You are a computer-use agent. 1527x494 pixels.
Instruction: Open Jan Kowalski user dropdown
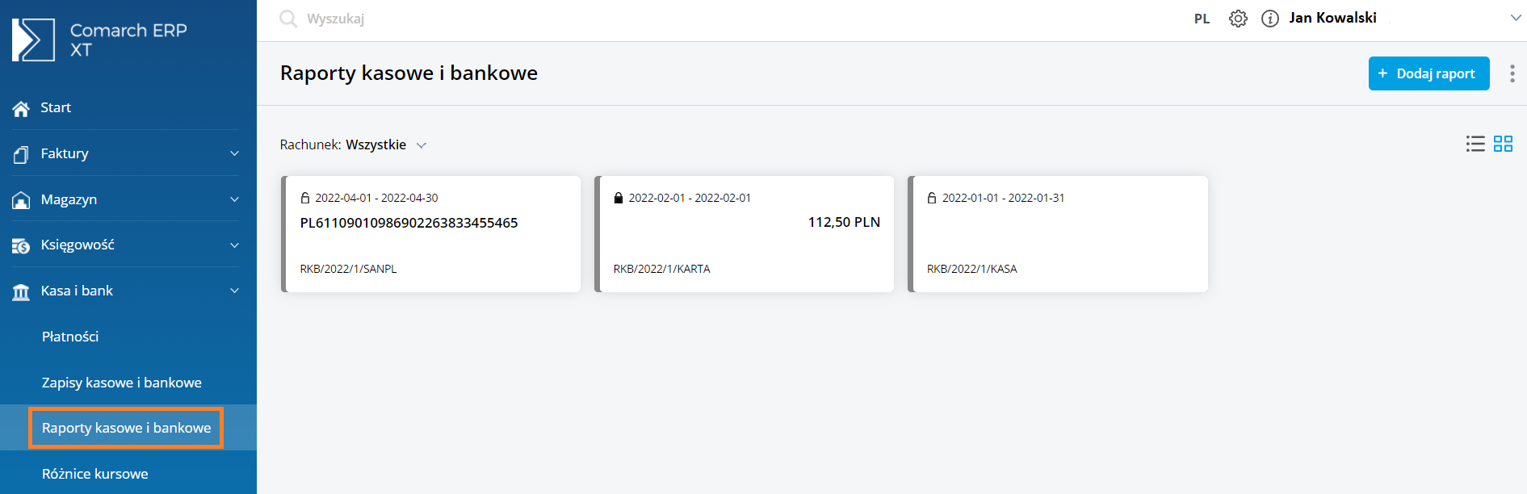click(x=1515, y=18)
